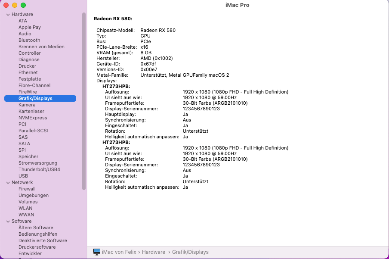Select Audio in the sidebar
Screen dimensions: 389x259
(25, 34)
